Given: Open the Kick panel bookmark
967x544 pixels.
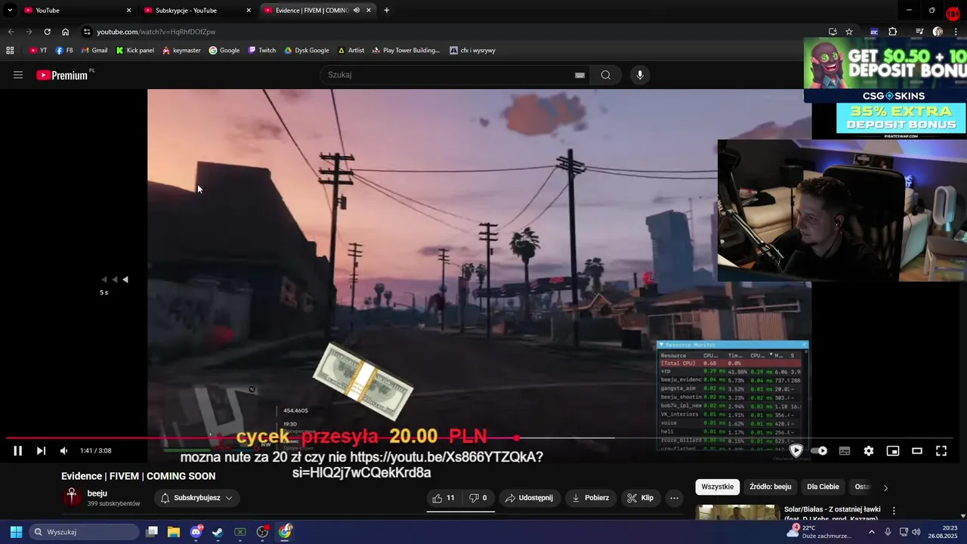Looking at the screenshot, I should coord(134,51).
